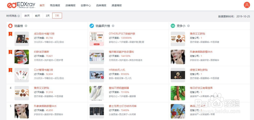Select the 3天 time filter
Image resolution: width=254 pixels, height=120 pixels.
[x=48, y=16]
